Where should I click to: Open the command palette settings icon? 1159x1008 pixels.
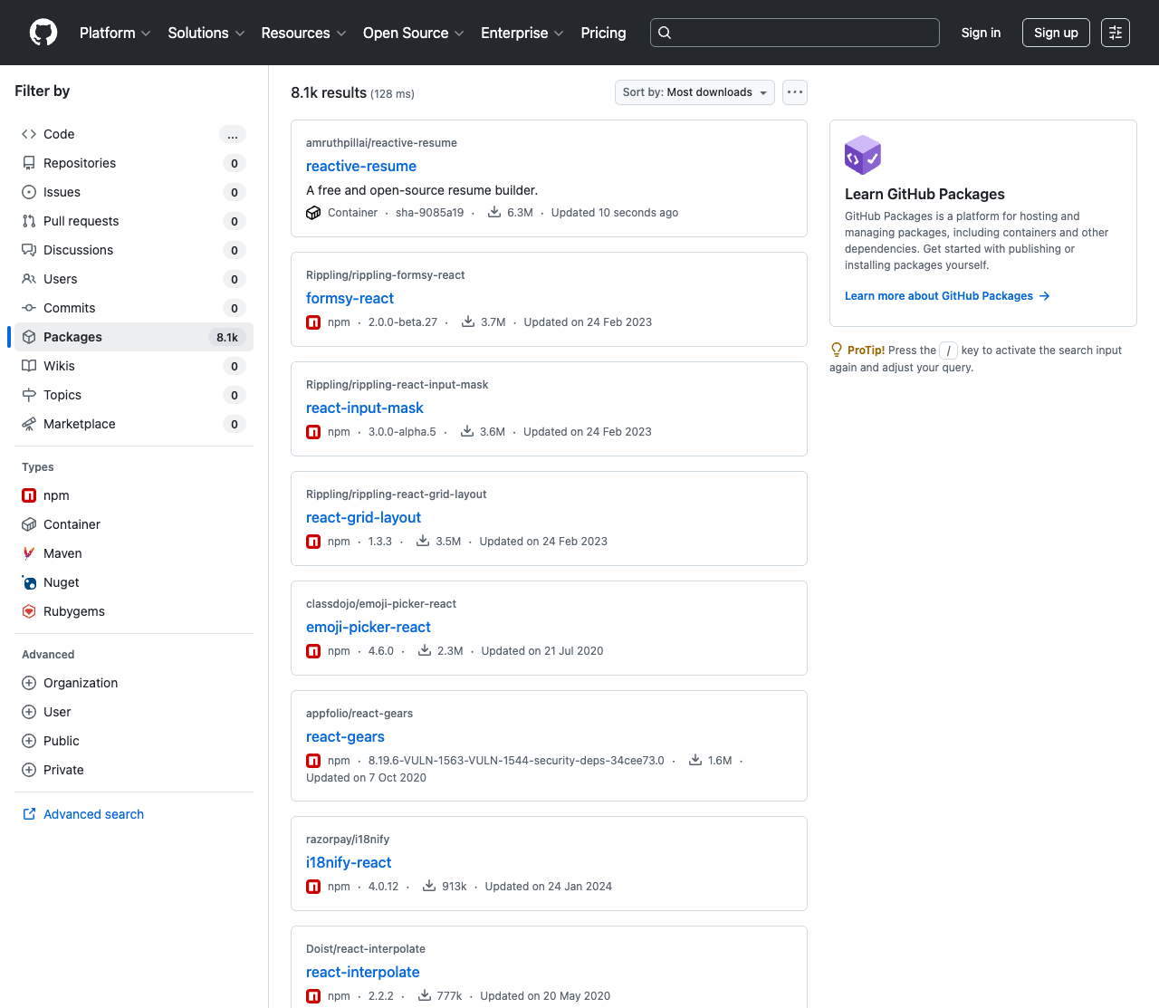pos(1116,33)
